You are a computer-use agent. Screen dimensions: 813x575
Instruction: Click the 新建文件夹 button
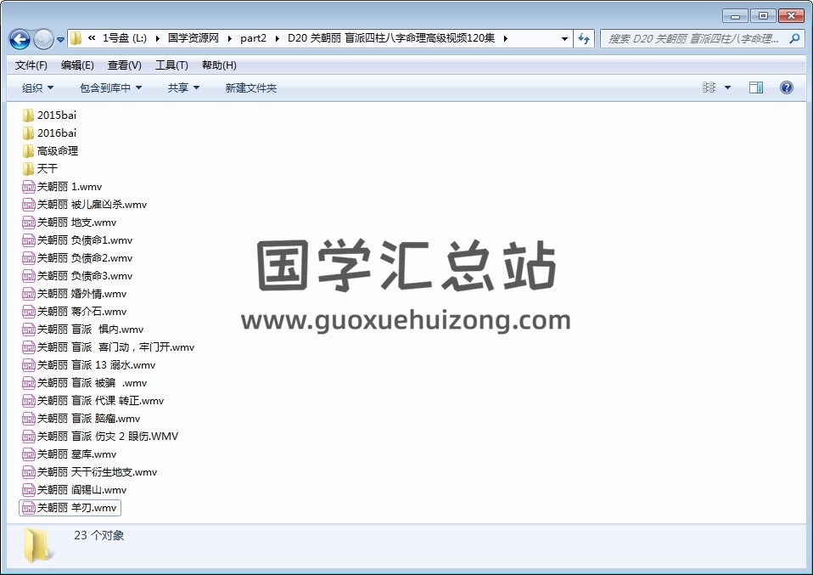pyautogui.click(x=251, y=87)
